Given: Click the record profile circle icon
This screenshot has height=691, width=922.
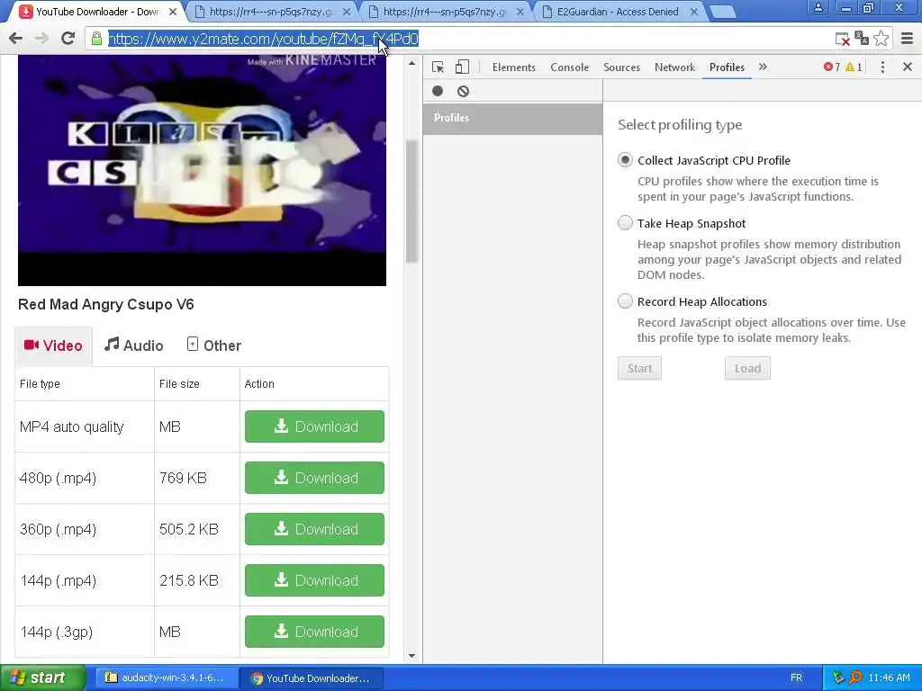Looking at the screenshot, I should click(x=438, y=91).
